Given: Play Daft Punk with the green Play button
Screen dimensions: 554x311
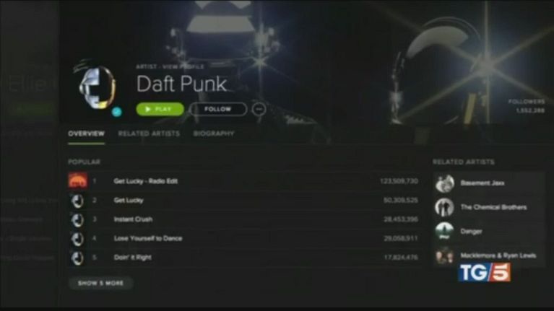Looking at the screenshot, I should pyautogui.click(x=160, y=109).
